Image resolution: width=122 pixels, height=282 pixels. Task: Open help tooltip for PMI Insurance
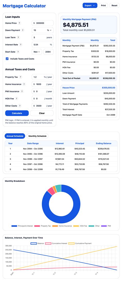22,91
